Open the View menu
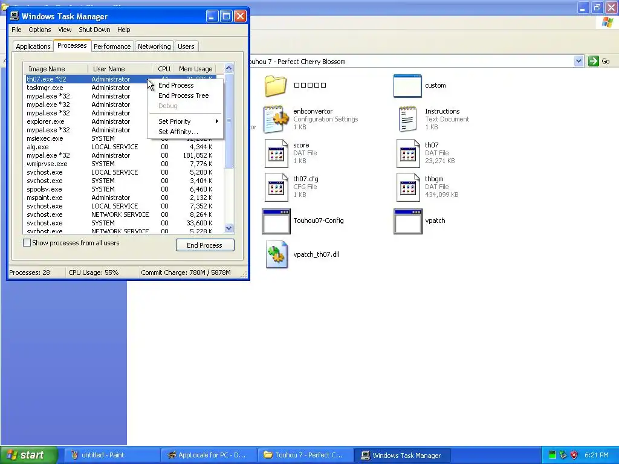 pos(65,30)
